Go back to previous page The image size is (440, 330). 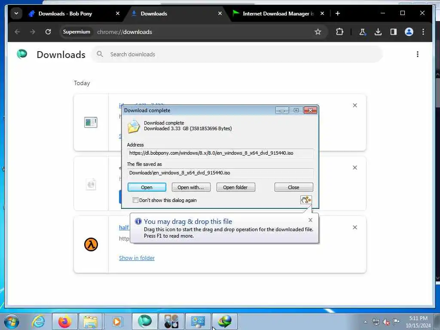17,32
